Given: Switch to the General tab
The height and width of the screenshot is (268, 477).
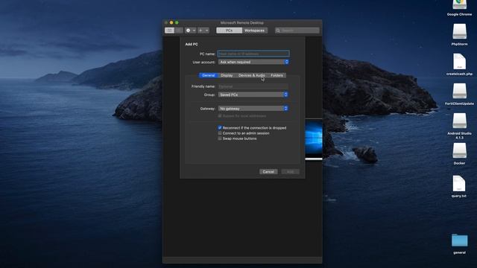Looking at the screenshot, I should tap(209, 75).
